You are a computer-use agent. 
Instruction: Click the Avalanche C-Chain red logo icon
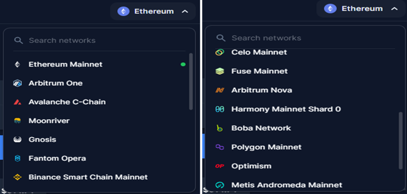[18, 102]
